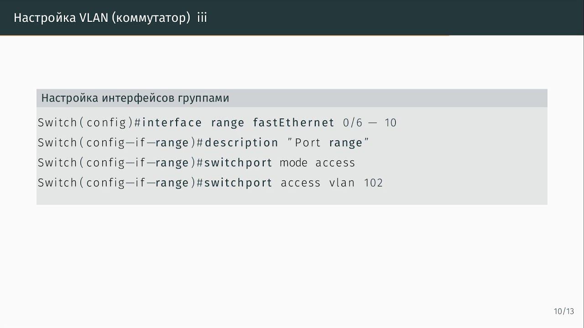The width and height of the screenshot is (584, 328).
Task: Click the word "vlan" in last command
Action: tap(342, 183)
